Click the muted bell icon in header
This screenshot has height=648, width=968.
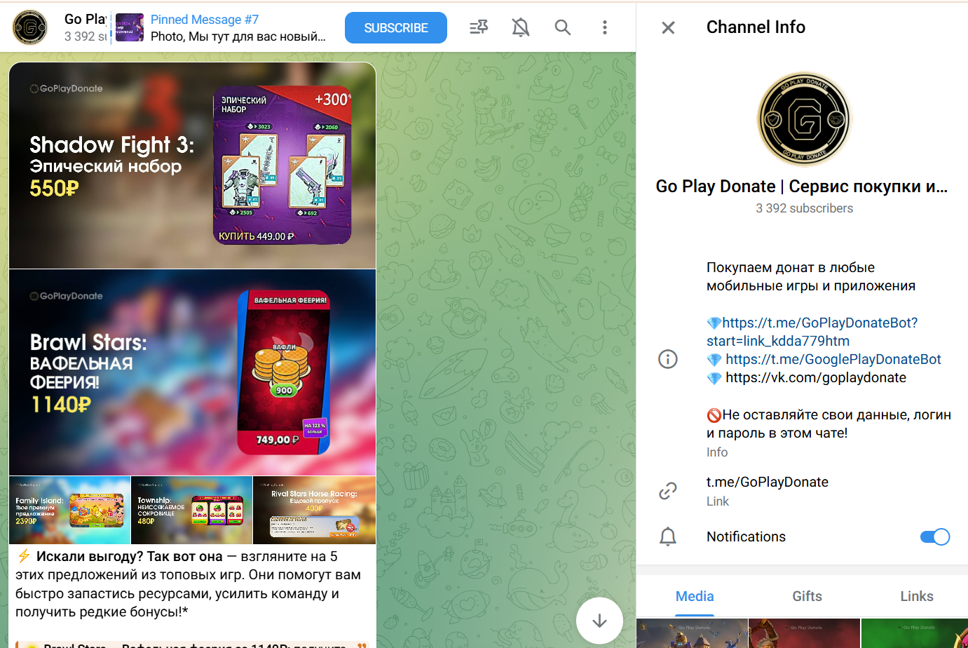pyautogui.click(x=520, y=27)
